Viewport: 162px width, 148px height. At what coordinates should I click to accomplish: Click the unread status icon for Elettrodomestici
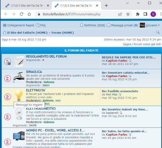[x=8, y=117]
